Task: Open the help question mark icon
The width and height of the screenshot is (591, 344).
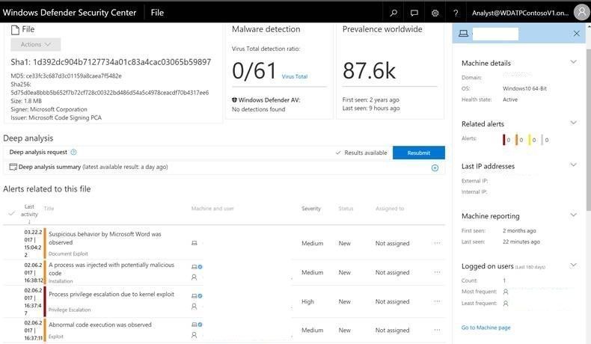Action: click(x=456, y=13)
